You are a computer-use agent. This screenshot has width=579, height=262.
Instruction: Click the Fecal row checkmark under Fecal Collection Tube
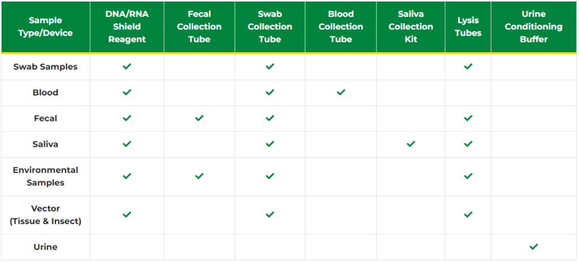199,118
